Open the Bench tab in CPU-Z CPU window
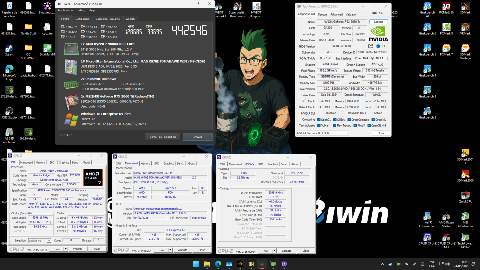Screen dimensions: 480x270 (x=75, y=162)
